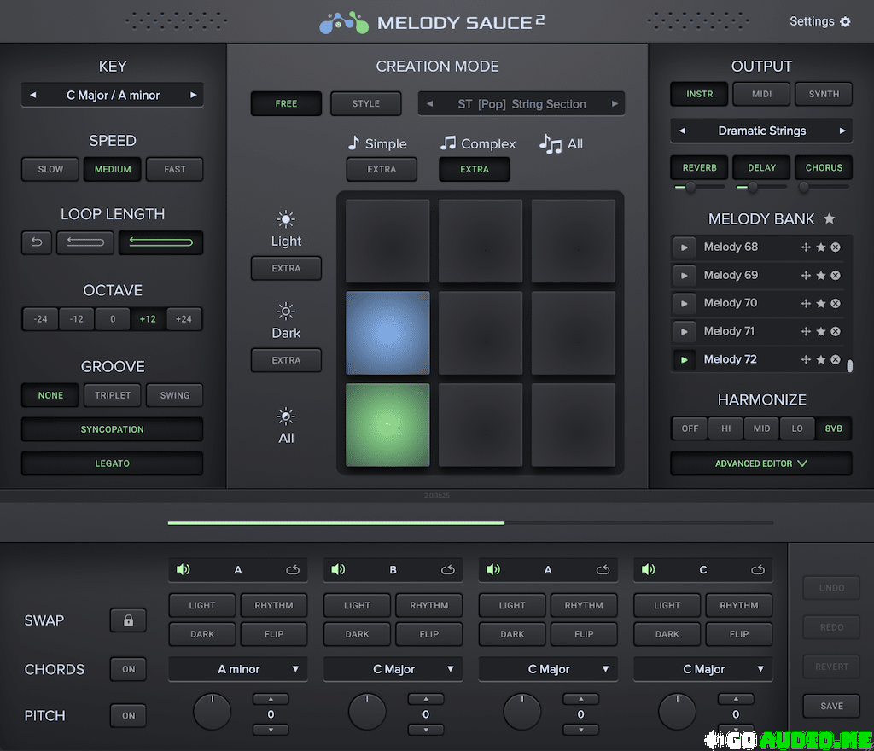Toggle the PITCH ON button

click(x=128, y=715)
